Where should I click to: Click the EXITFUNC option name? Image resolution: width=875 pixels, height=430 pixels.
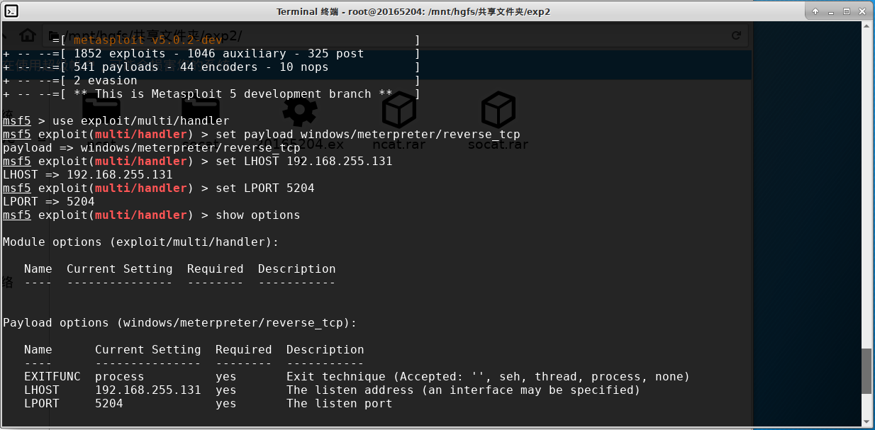click(x=52, y=376)
